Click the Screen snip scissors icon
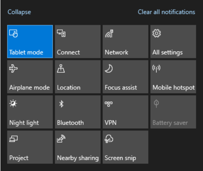This screenshot has width=203, height=171. coord(109,139)
